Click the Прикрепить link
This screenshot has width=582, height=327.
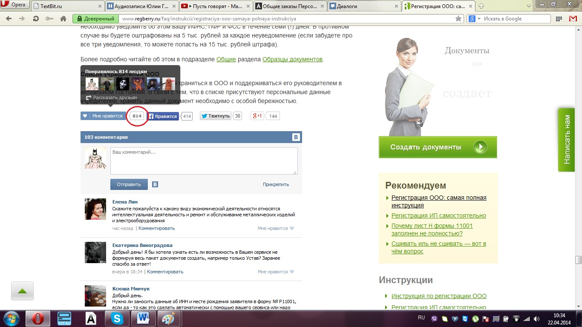tap(276, 184)
